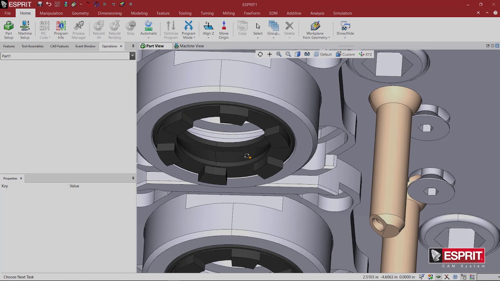Click the Program Mode icon
500x281 pixels.
coord(188,26)
